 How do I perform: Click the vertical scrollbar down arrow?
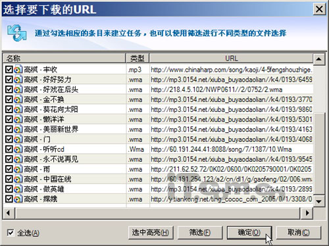coord(319,201)
